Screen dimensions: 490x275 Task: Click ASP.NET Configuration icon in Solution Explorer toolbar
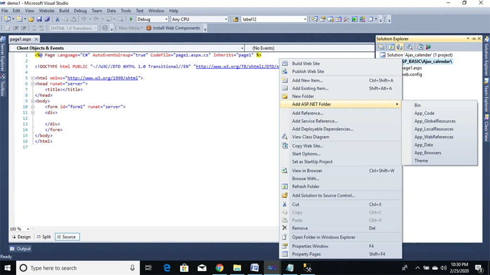coord(428,47)
